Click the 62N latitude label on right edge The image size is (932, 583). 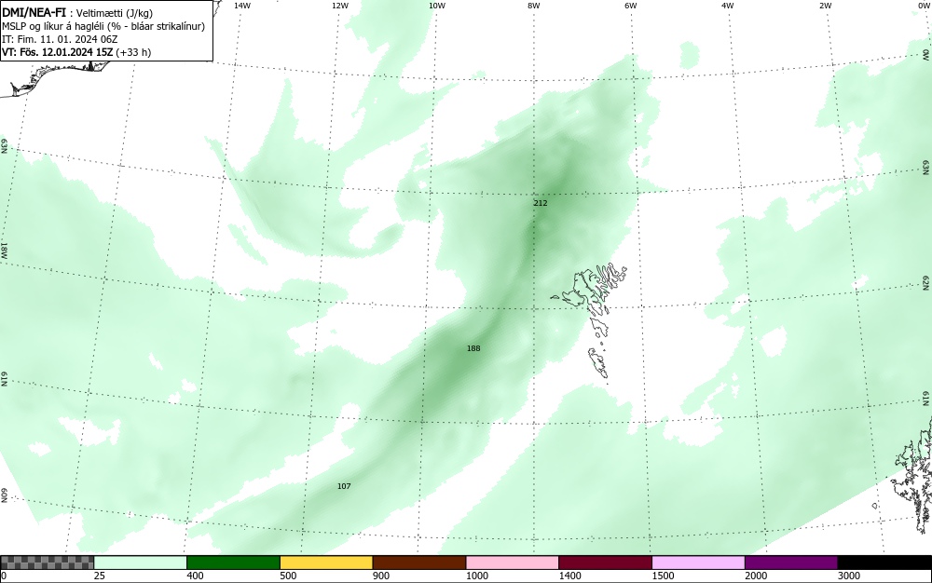click(x=926, y=282)
